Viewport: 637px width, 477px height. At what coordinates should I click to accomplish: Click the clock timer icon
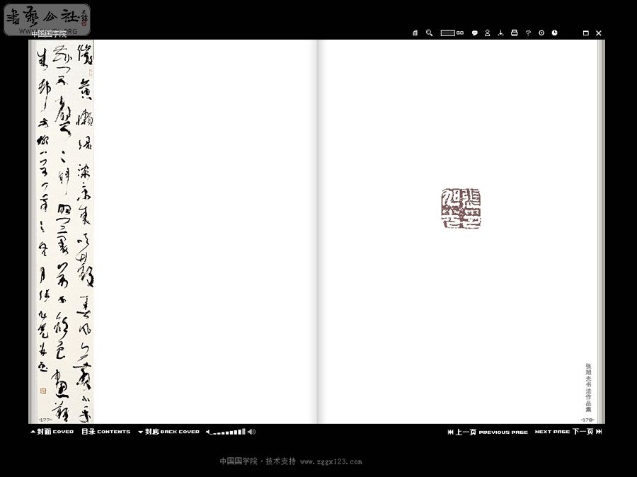[x=555, y=33]
